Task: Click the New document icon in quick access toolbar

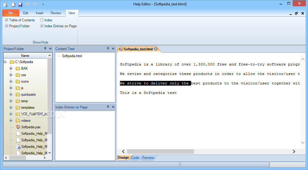Action: 13,4
